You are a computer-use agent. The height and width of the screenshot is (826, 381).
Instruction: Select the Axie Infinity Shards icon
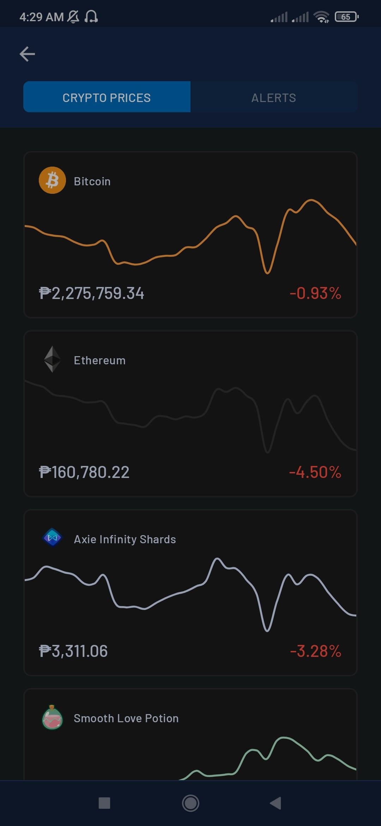pos(52,538)
